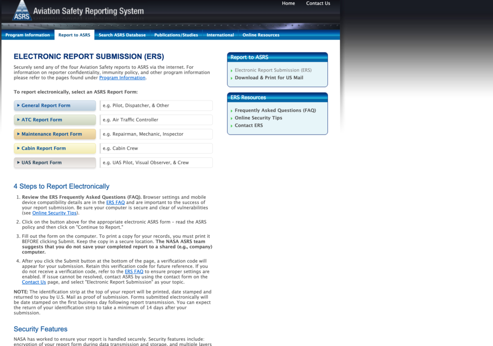493x346 pixels.
Task: Click the 'ELECTRONIC REPORT SUBMISSION (ERS)' page title
Action: (89, 57)
